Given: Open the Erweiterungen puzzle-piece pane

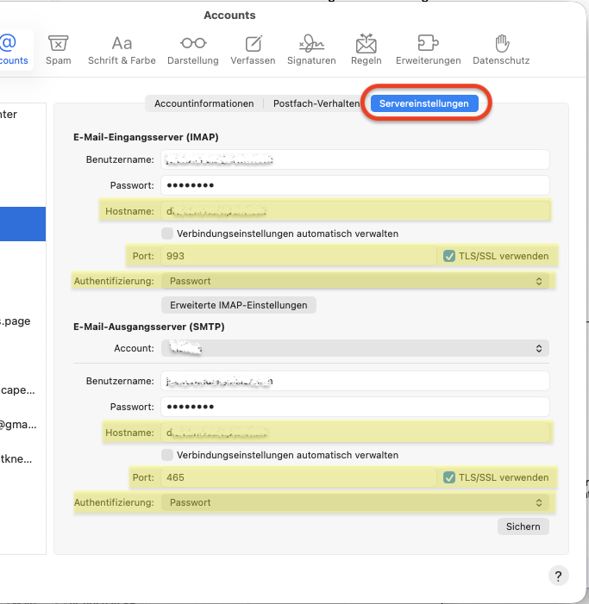Looking at the screenshot, I should click(x=429, y=50).
